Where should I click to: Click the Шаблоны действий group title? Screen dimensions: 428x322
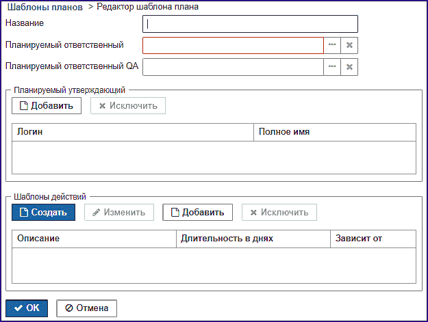50,197
